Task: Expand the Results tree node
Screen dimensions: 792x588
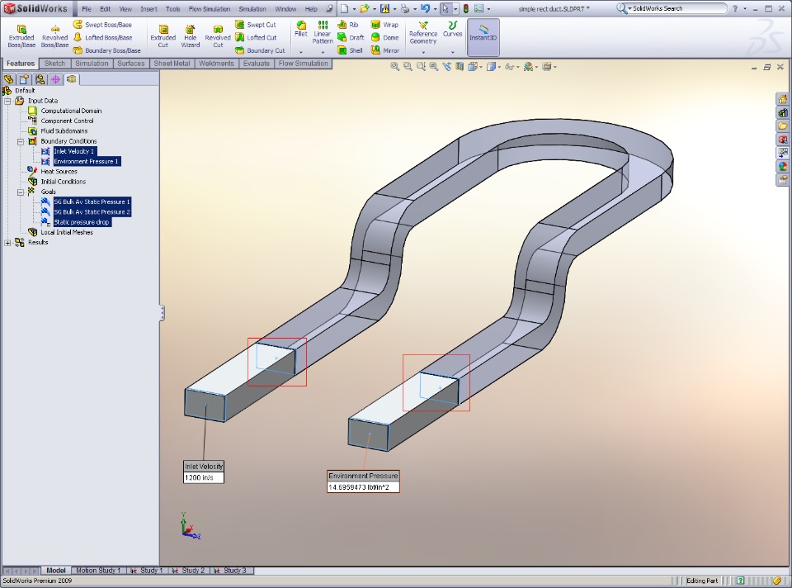Action: 7,243
